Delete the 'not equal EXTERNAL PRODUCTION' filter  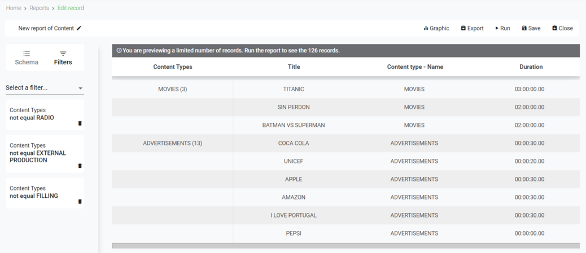click(80, 166)
